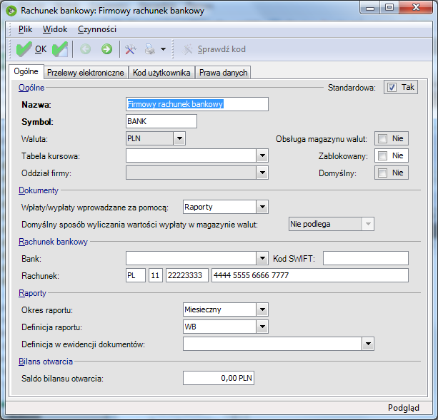Click the Raporty section header link
This screenshot has width=438, height=420.
(x=32, y=293)
